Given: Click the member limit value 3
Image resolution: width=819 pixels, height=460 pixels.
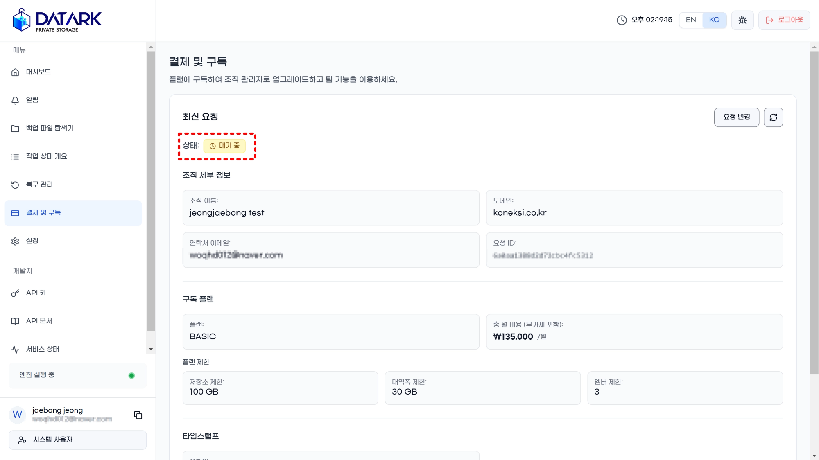Looking at the screenshot, I should [x=597, y=392].
